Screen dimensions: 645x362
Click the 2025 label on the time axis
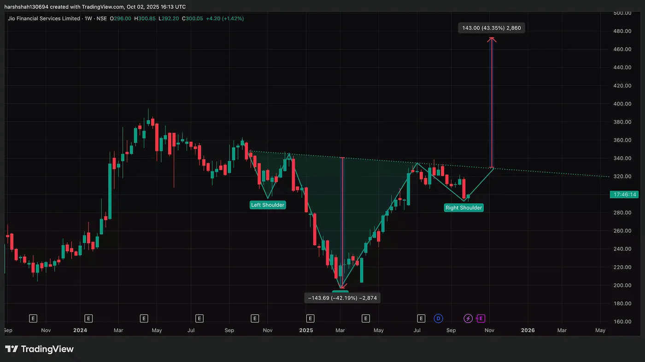(306, 330)
